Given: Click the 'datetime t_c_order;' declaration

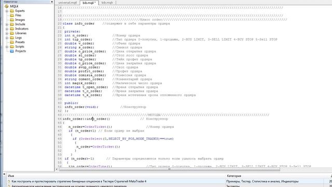Looking at the screenshot, I should (x=84, y=91).
